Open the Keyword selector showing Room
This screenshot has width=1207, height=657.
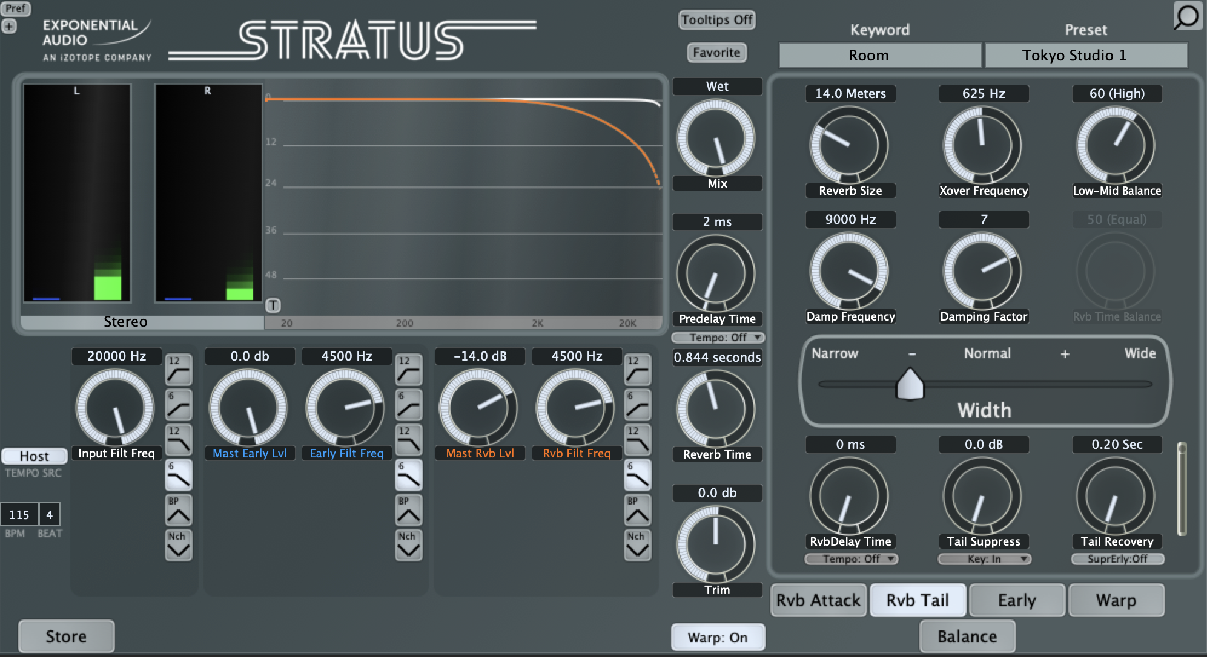880,56
